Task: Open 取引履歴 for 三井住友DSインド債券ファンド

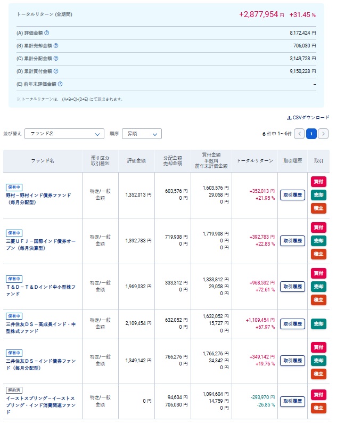Action: coord(292,361)
